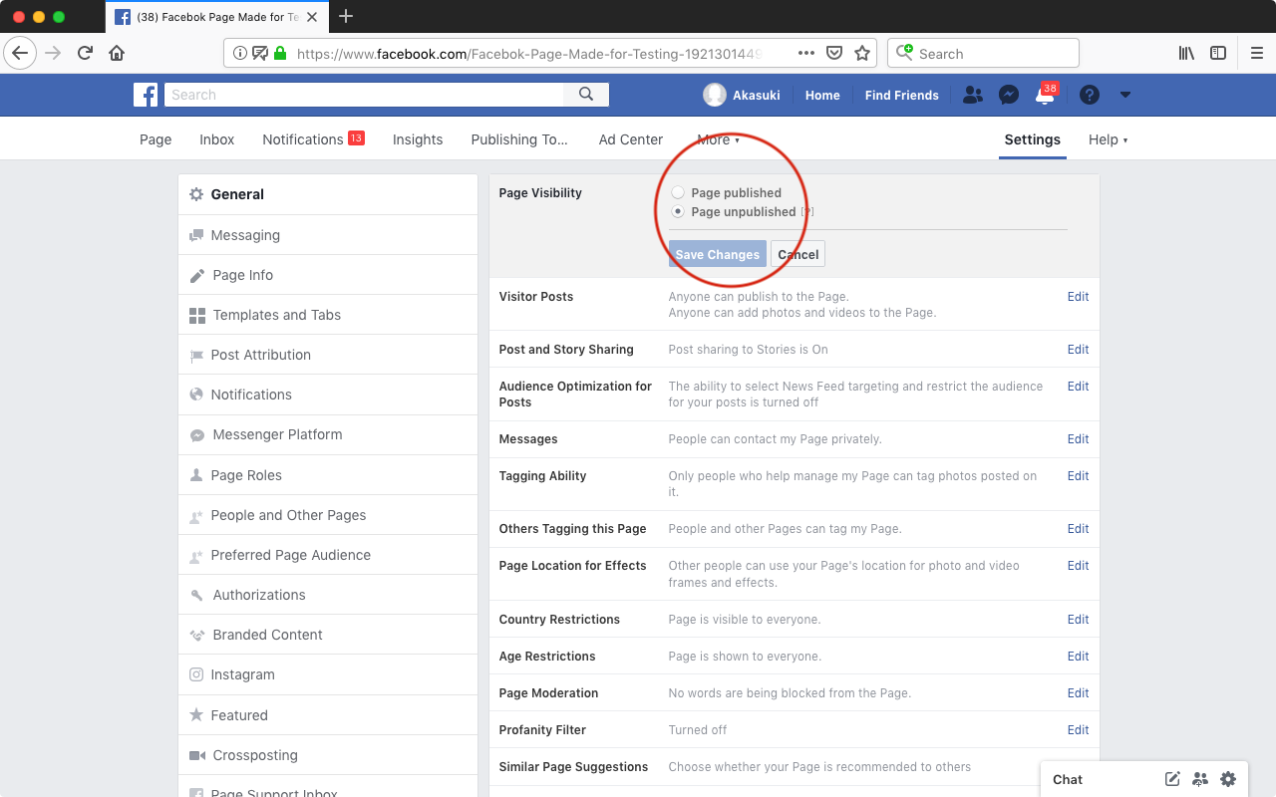Select the Settings tab
1276x797 pixels.
(x=1033, y=139)
